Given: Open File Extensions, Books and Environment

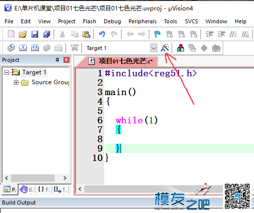Looking at the screenshot, I should [x=181, y=48].
